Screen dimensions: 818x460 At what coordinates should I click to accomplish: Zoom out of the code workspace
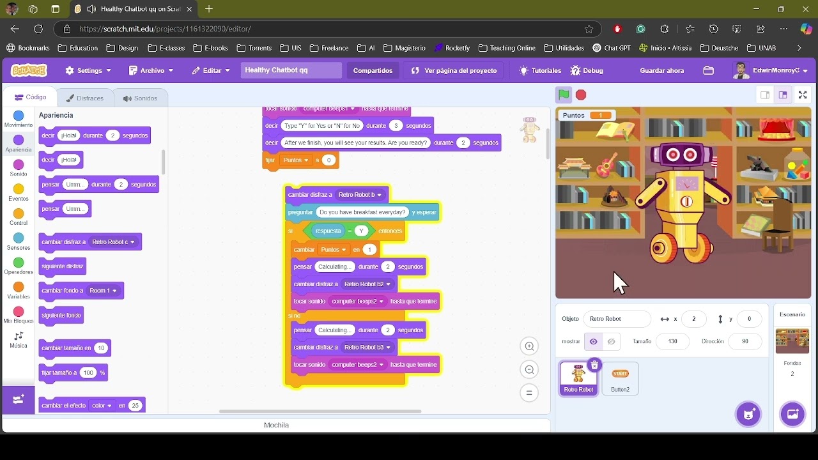tap(529, 369)
